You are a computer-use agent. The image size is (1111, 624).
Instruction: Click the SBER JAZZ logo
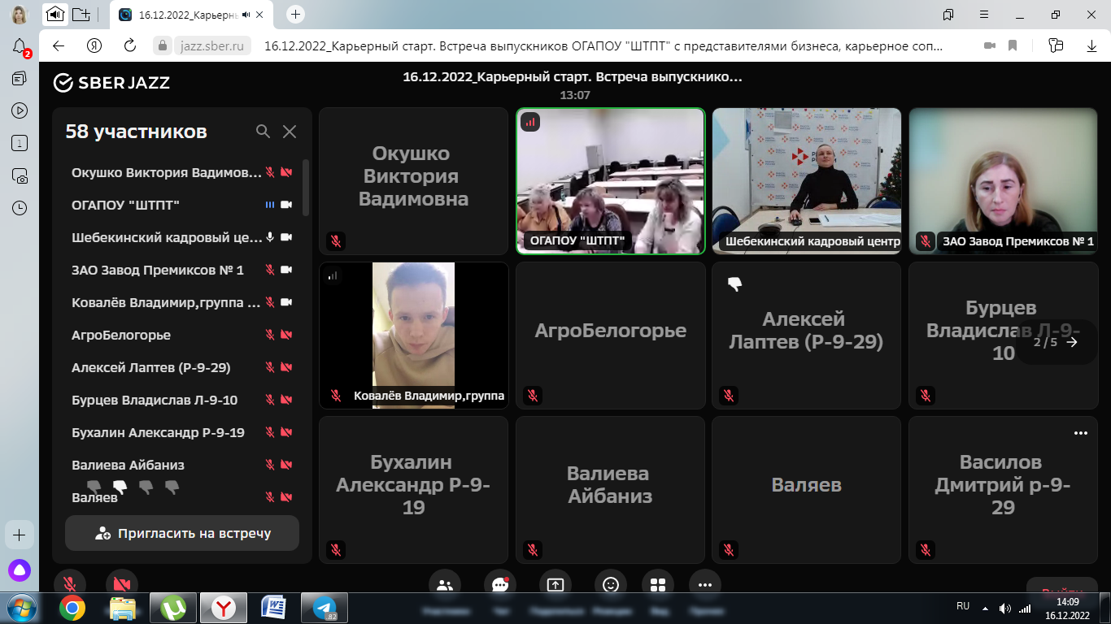pos(111,82)
